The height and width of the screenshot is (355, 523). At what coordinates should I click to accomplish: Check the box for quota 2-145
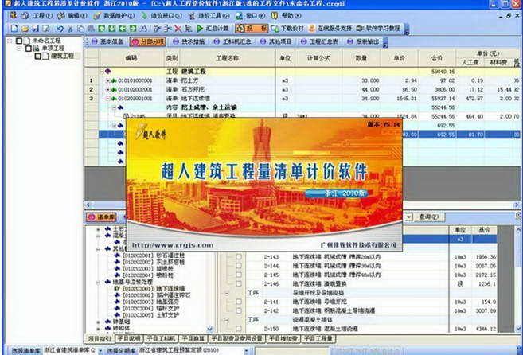(239, 275)
